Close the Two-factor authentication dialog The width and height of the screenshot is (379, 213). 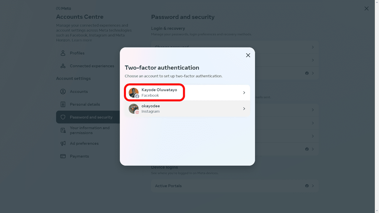248,55
